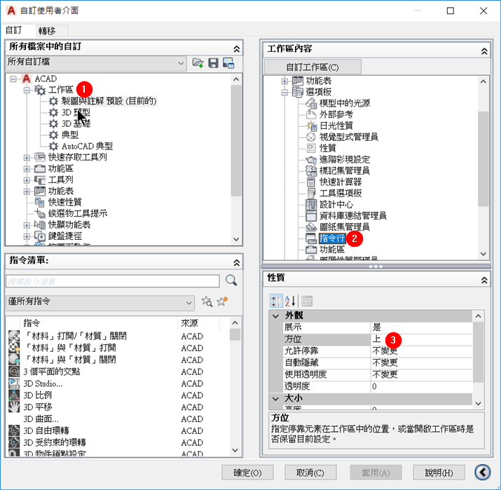Select 設計中心 palette item

pos(336,204)
